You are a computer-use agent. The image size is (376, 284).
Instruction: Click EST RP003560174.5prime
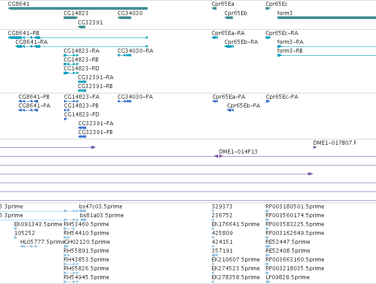[267, 220]
